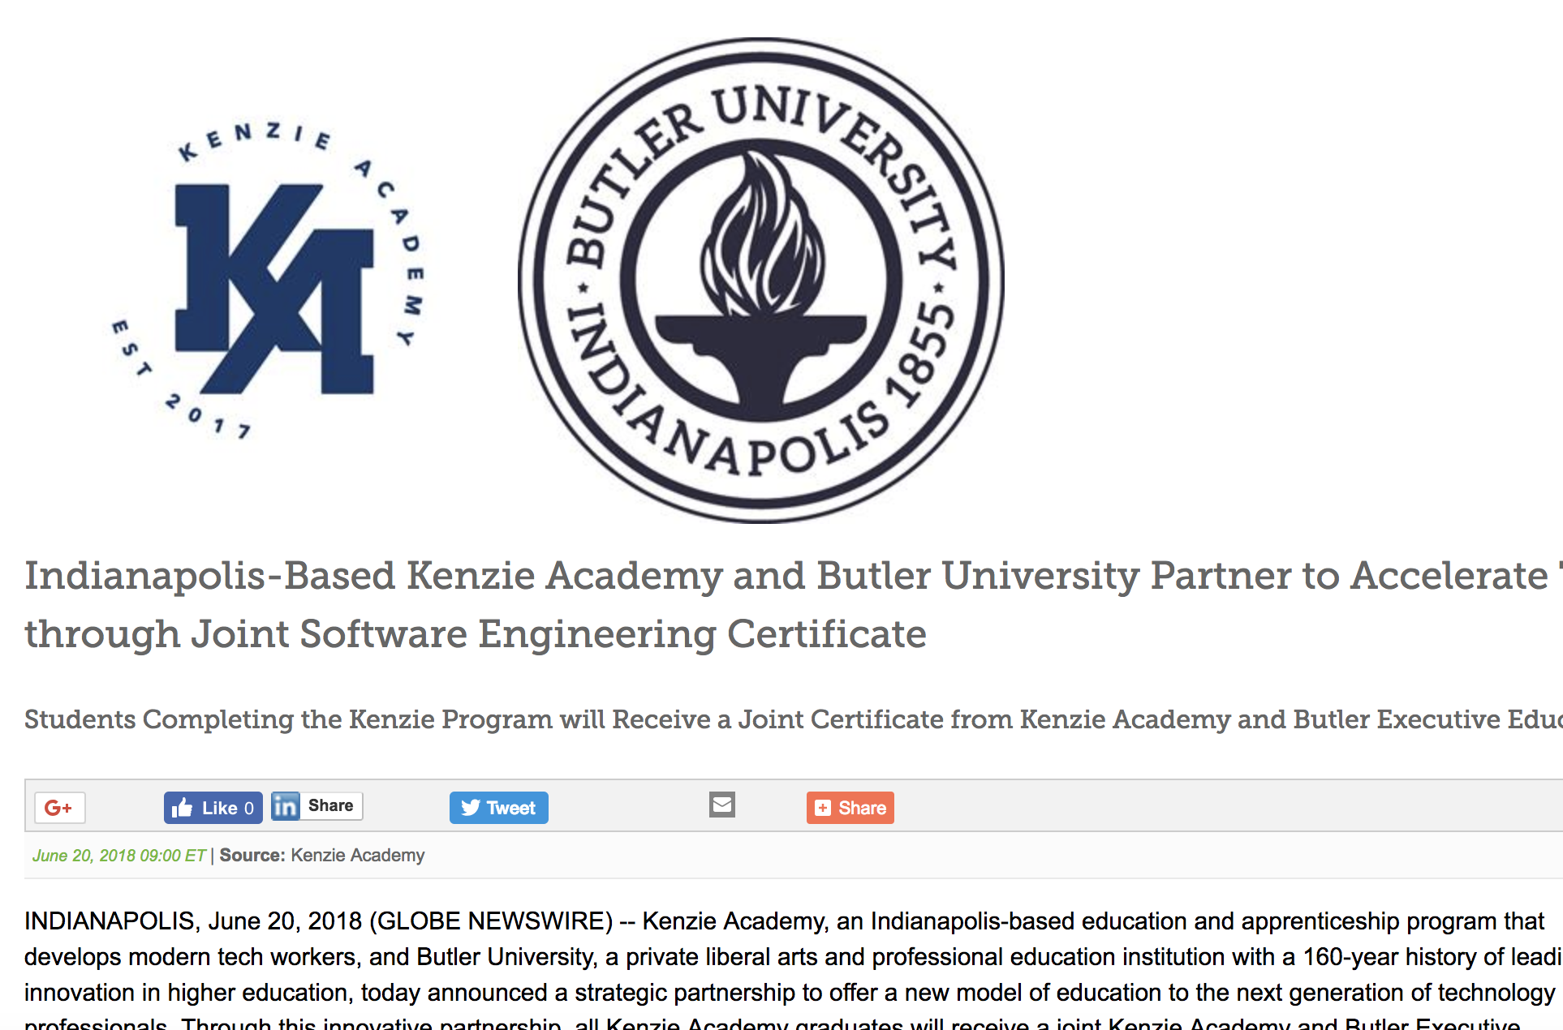Click the plus icon on orange Share

tap(823, 808)
